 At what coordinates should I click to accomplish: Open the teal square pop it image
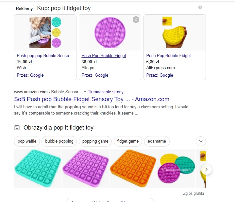(38, 168)
